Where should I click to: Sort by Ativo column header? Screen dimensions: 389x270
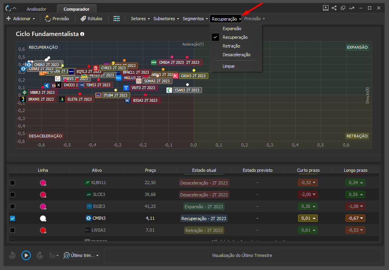click(x=97, y=170)
